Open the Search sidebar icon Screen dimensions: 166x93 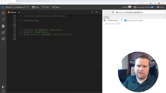point(3,19)
